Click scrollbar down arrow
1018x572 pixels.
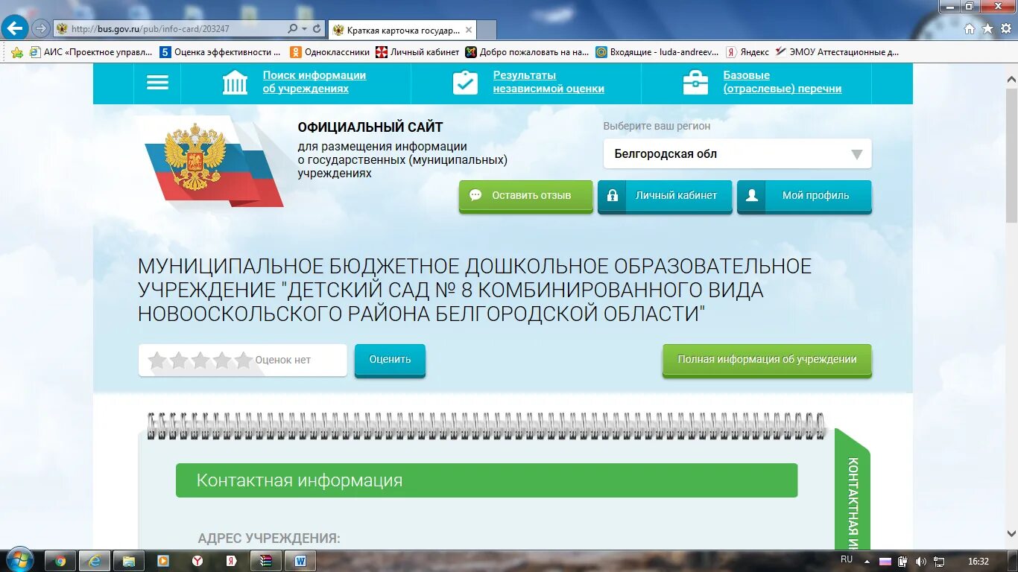1011,533
